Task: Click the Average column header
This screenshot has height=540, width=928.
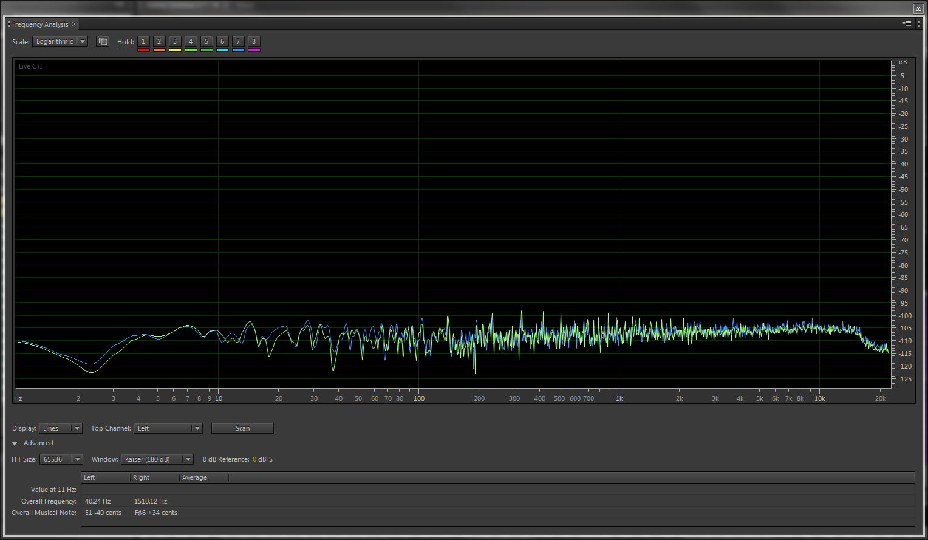Action: [204, 477]
